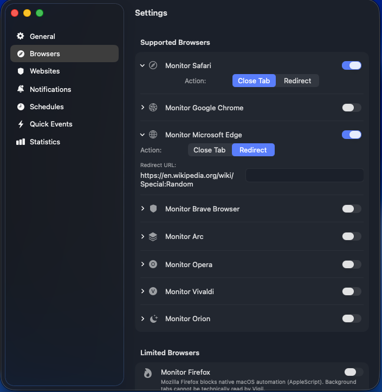Click the Monitor Arc label
Image resolution: width=382 pixels, height=392 pixels.
184,236
